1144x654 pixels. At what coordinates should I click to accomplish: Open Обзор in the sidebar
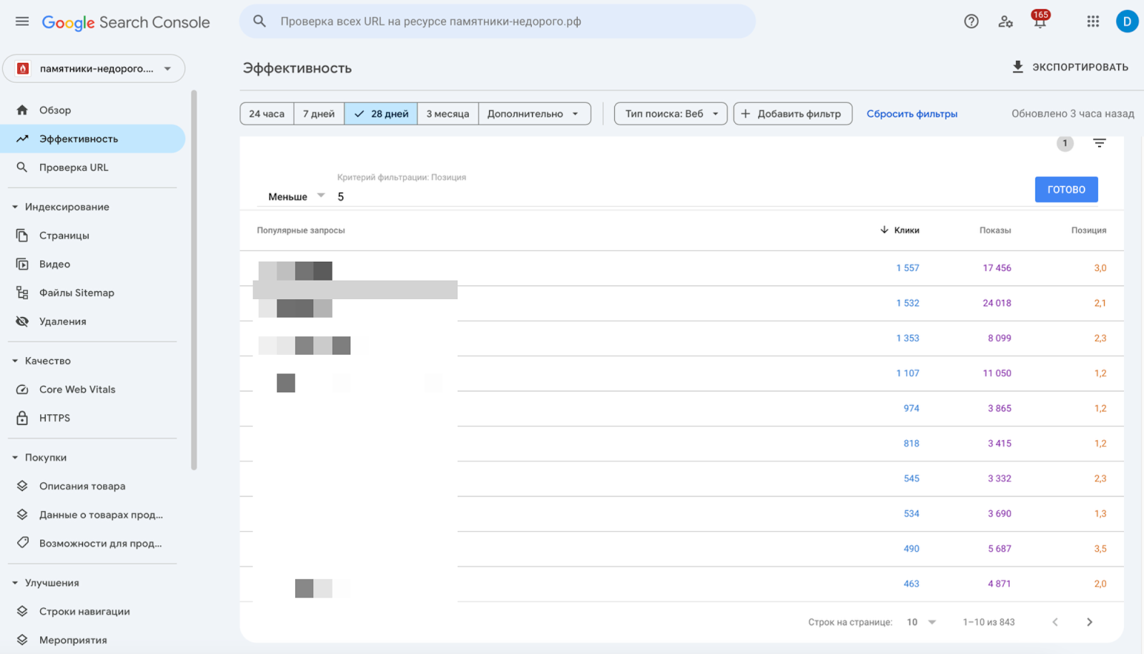(54, 109)
